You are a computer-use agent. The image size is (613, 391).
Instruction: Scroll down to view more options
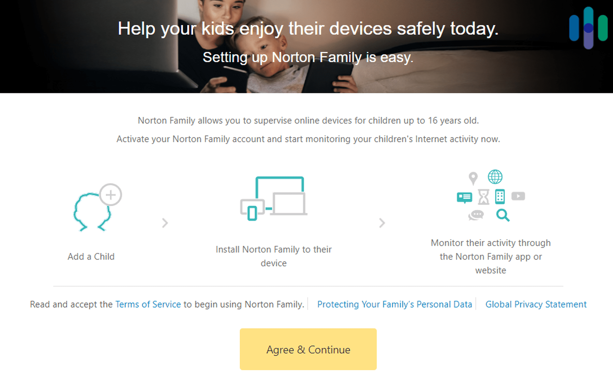point(306,357)
